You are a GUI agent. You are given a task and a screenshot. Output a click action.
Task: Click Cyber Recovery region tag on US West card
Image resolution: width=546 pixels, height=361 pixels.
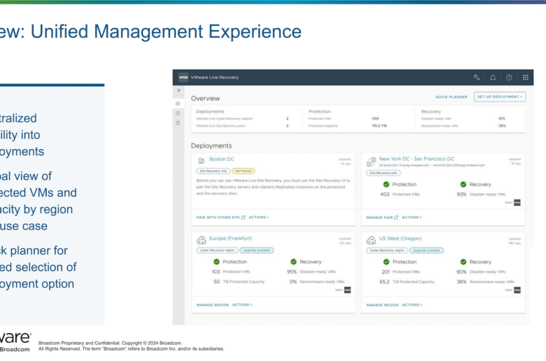coord(387,250)
